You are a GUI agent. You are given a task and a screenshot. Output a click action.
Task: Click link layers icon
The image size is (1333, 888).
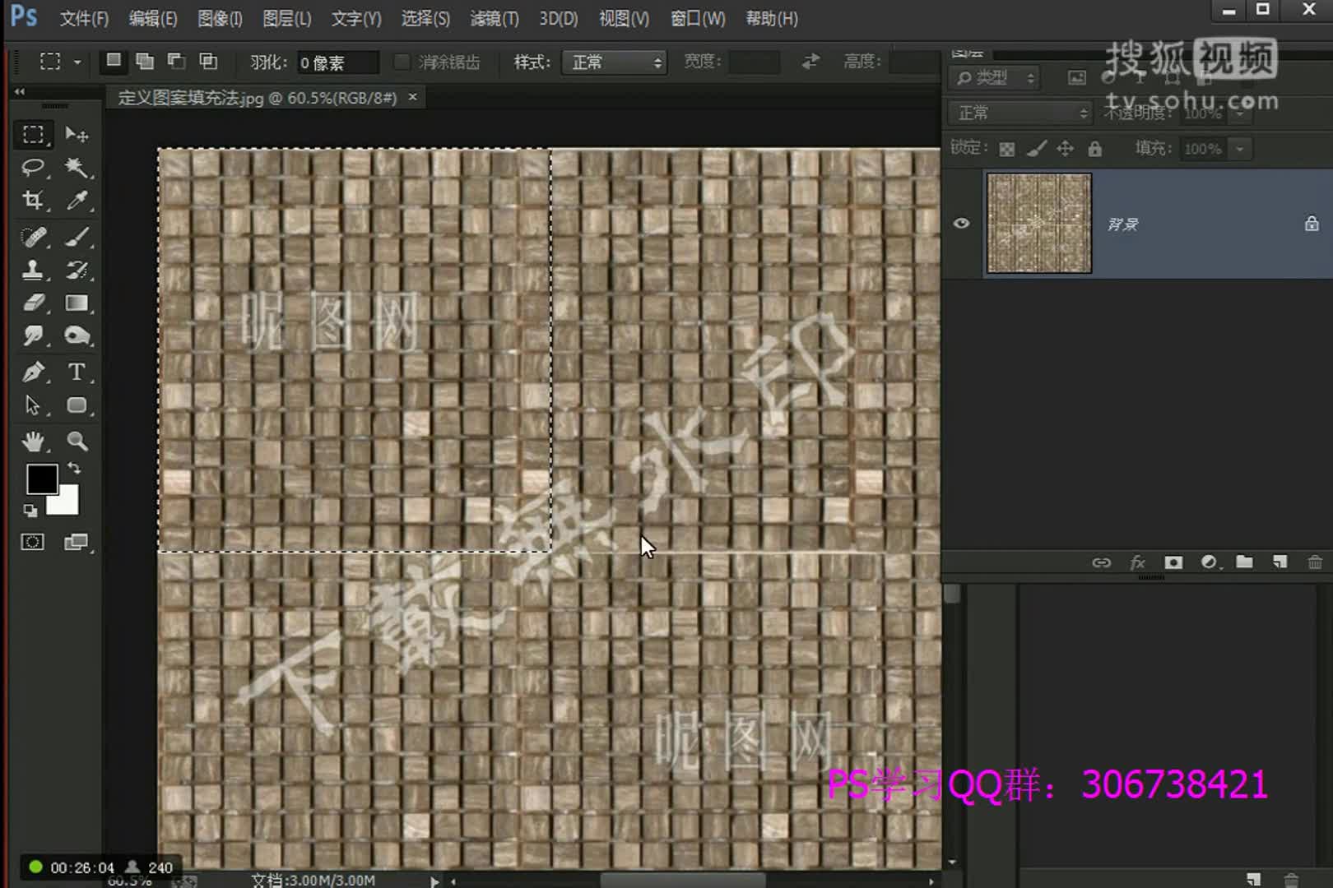coord(1101,562)
